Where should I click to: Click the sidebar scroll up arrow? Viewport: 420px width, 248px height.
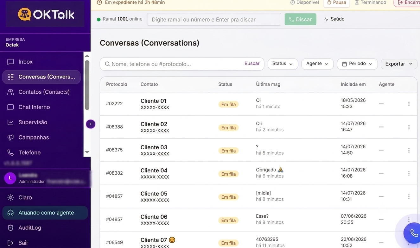tap(87, 56)
